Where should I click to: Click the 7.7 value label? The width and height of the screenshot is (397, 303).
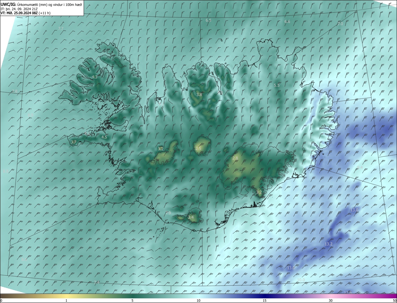pyautogui.click(x=61, y=29)
